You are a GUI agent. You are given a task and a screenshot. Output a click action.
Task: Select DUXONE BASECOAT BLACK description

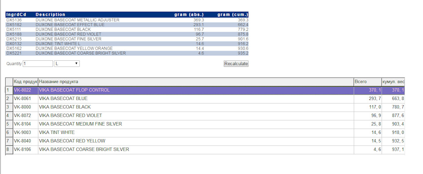63,30
